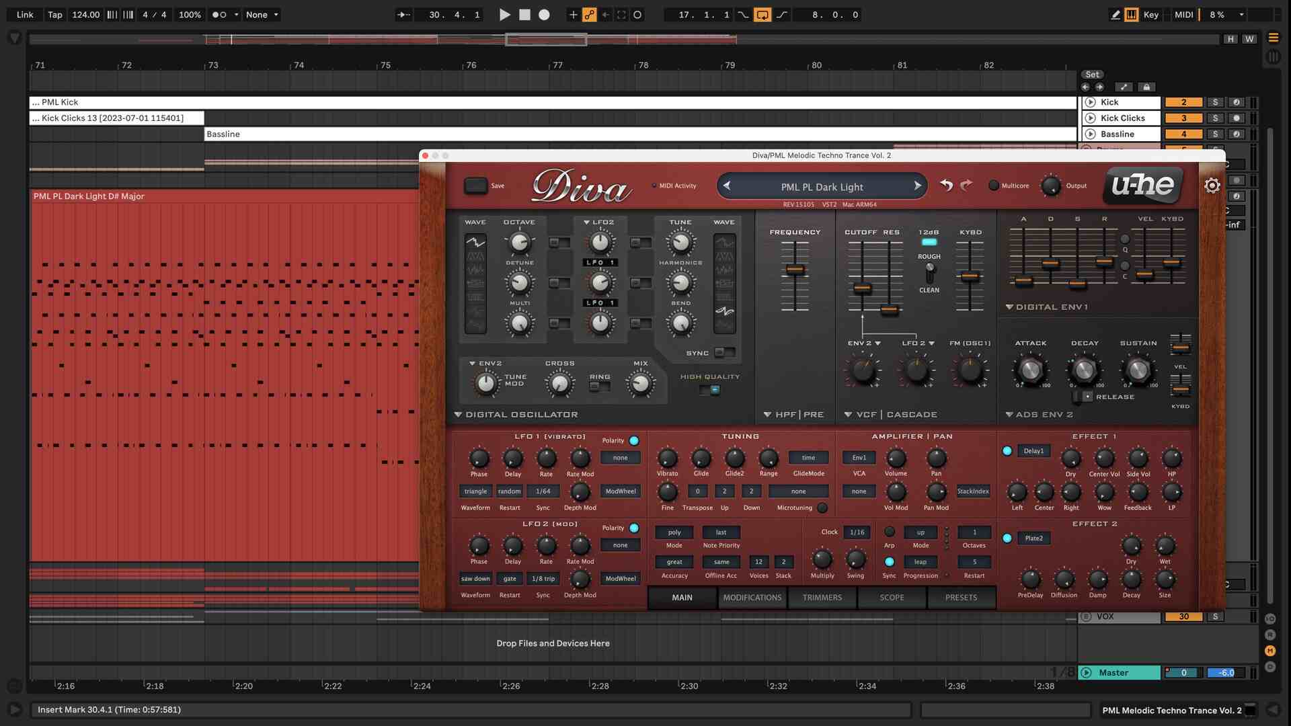Image resolution: width=1291 pixels, height=726 pixels.
Task: Toggle Effect 1 power switch
Action: coord(1007,451)
